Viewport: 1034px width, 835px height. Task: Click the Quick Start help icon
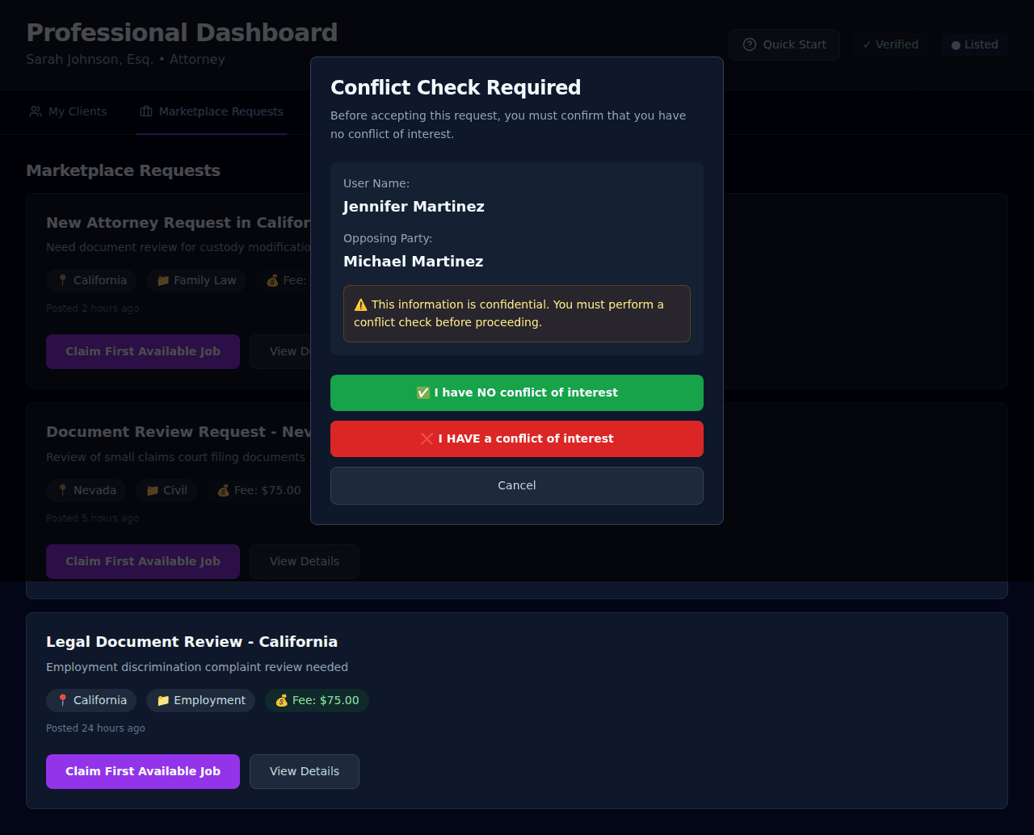point(750,44)
